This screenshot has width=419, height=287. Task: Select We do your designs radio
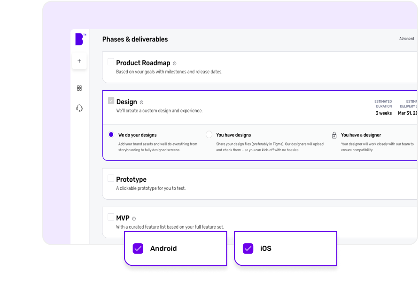coord(111,134)
